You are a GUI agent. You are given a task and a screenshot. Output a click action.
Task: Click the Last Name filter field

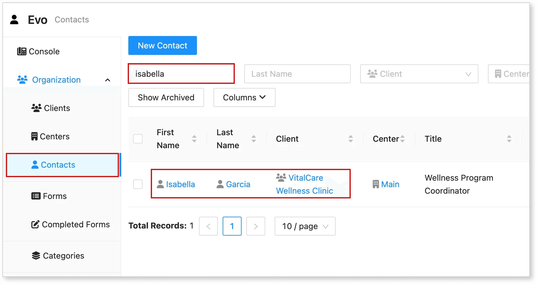click(x=297, y=74)
